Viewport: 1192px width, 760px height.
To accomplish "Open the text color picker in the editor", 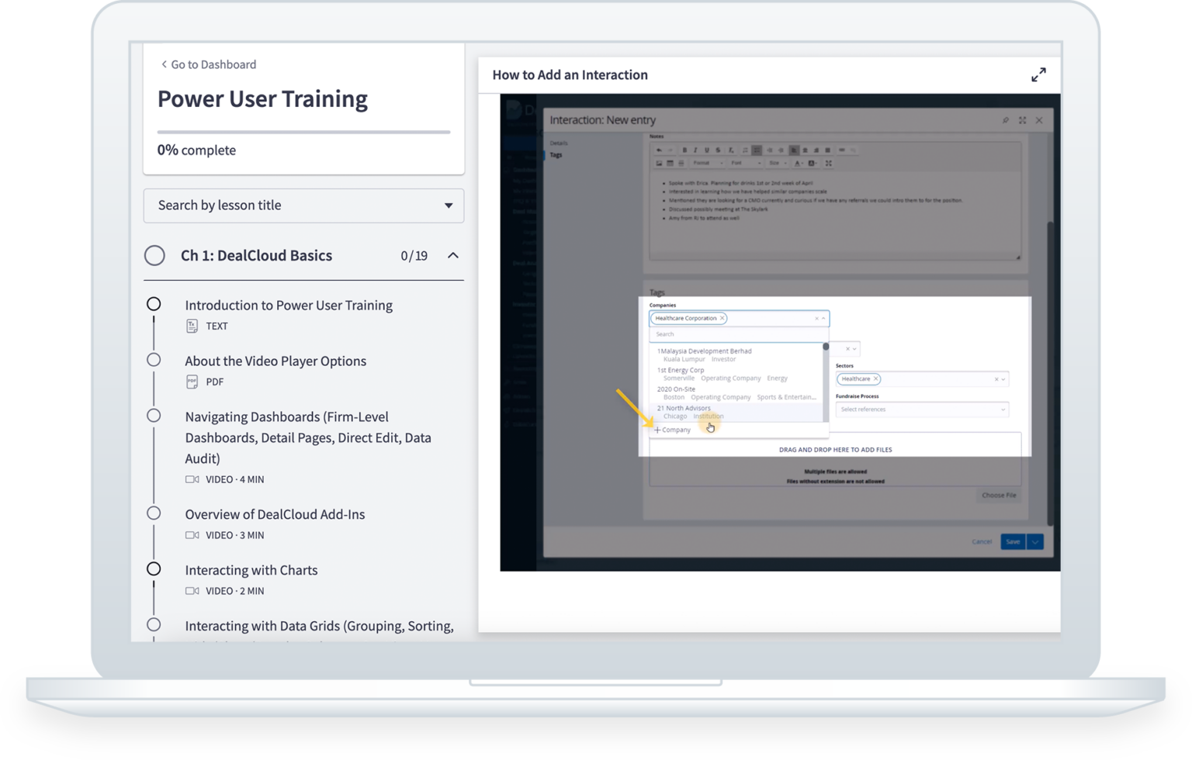I will [x=798, y=164].
